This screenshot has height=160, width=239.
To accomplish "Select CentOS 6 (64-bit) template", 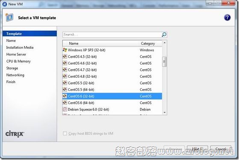I will (x=112, y=103).
